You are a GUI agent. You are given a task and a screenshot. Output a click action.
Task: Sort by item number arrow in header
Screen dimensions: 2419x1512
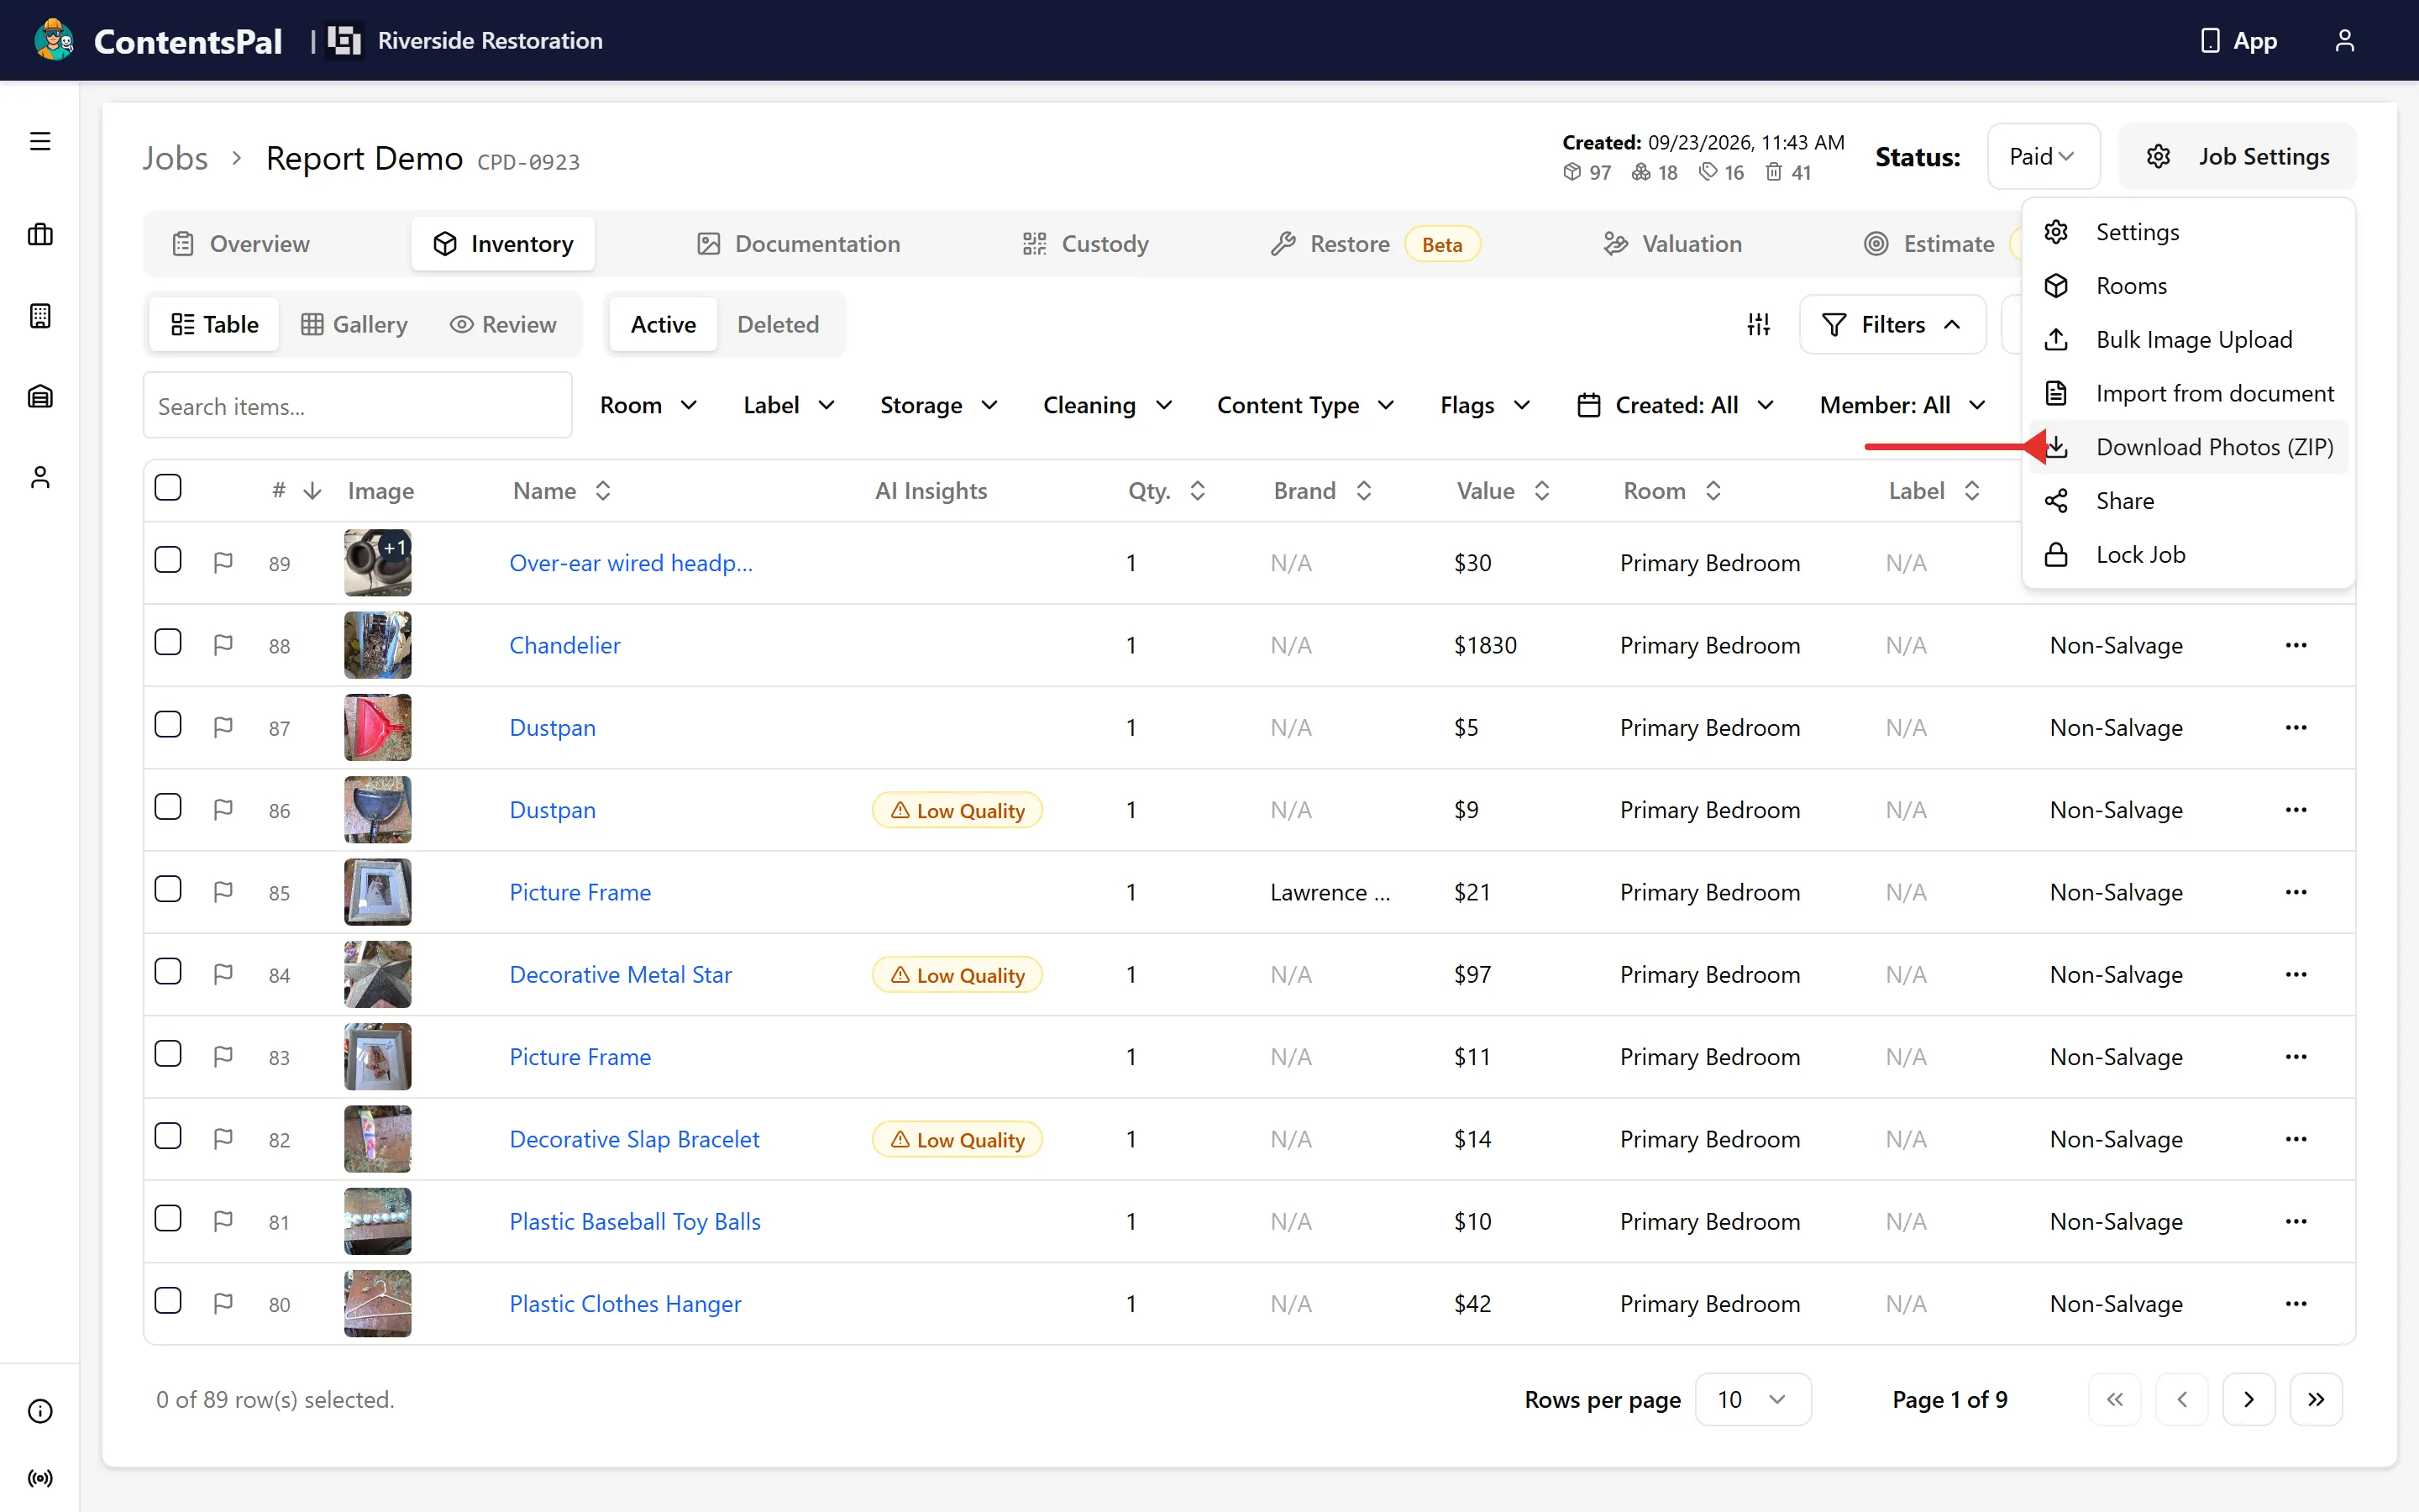click(x=312, y=490)
